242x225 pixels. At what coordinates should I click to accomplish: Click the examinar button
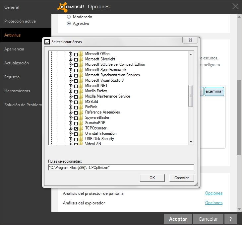point(214,91)
